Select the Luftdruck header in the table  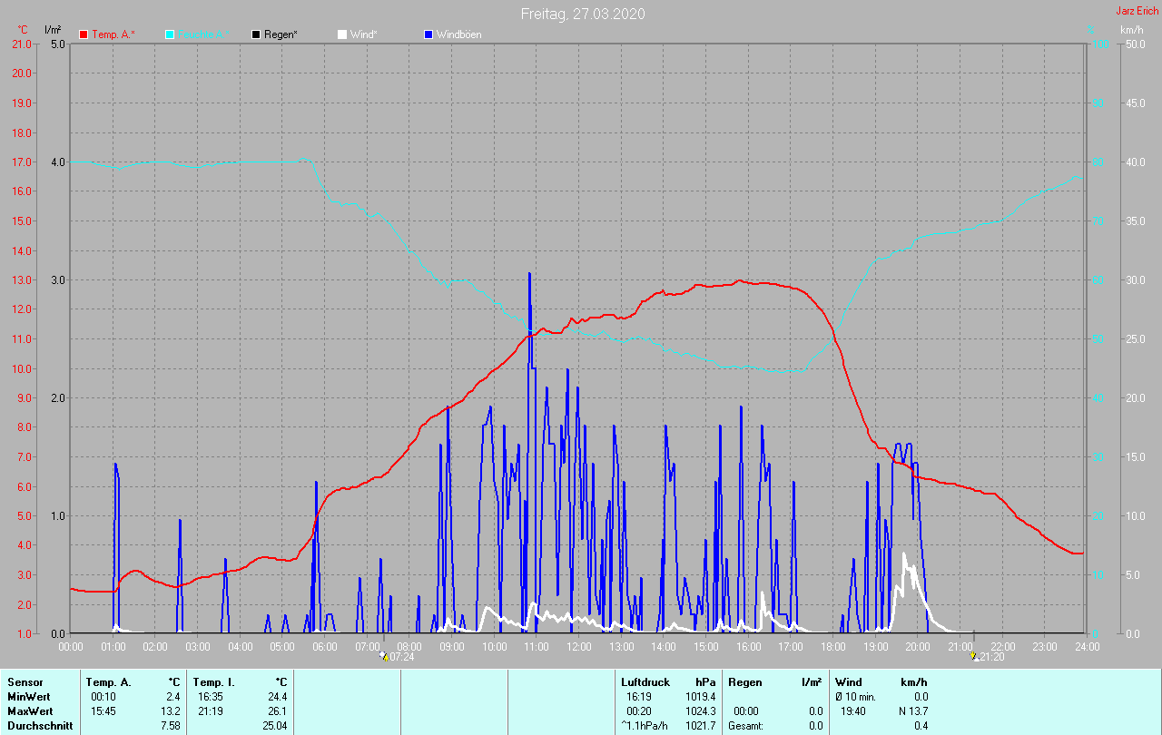tap(644, 681)
